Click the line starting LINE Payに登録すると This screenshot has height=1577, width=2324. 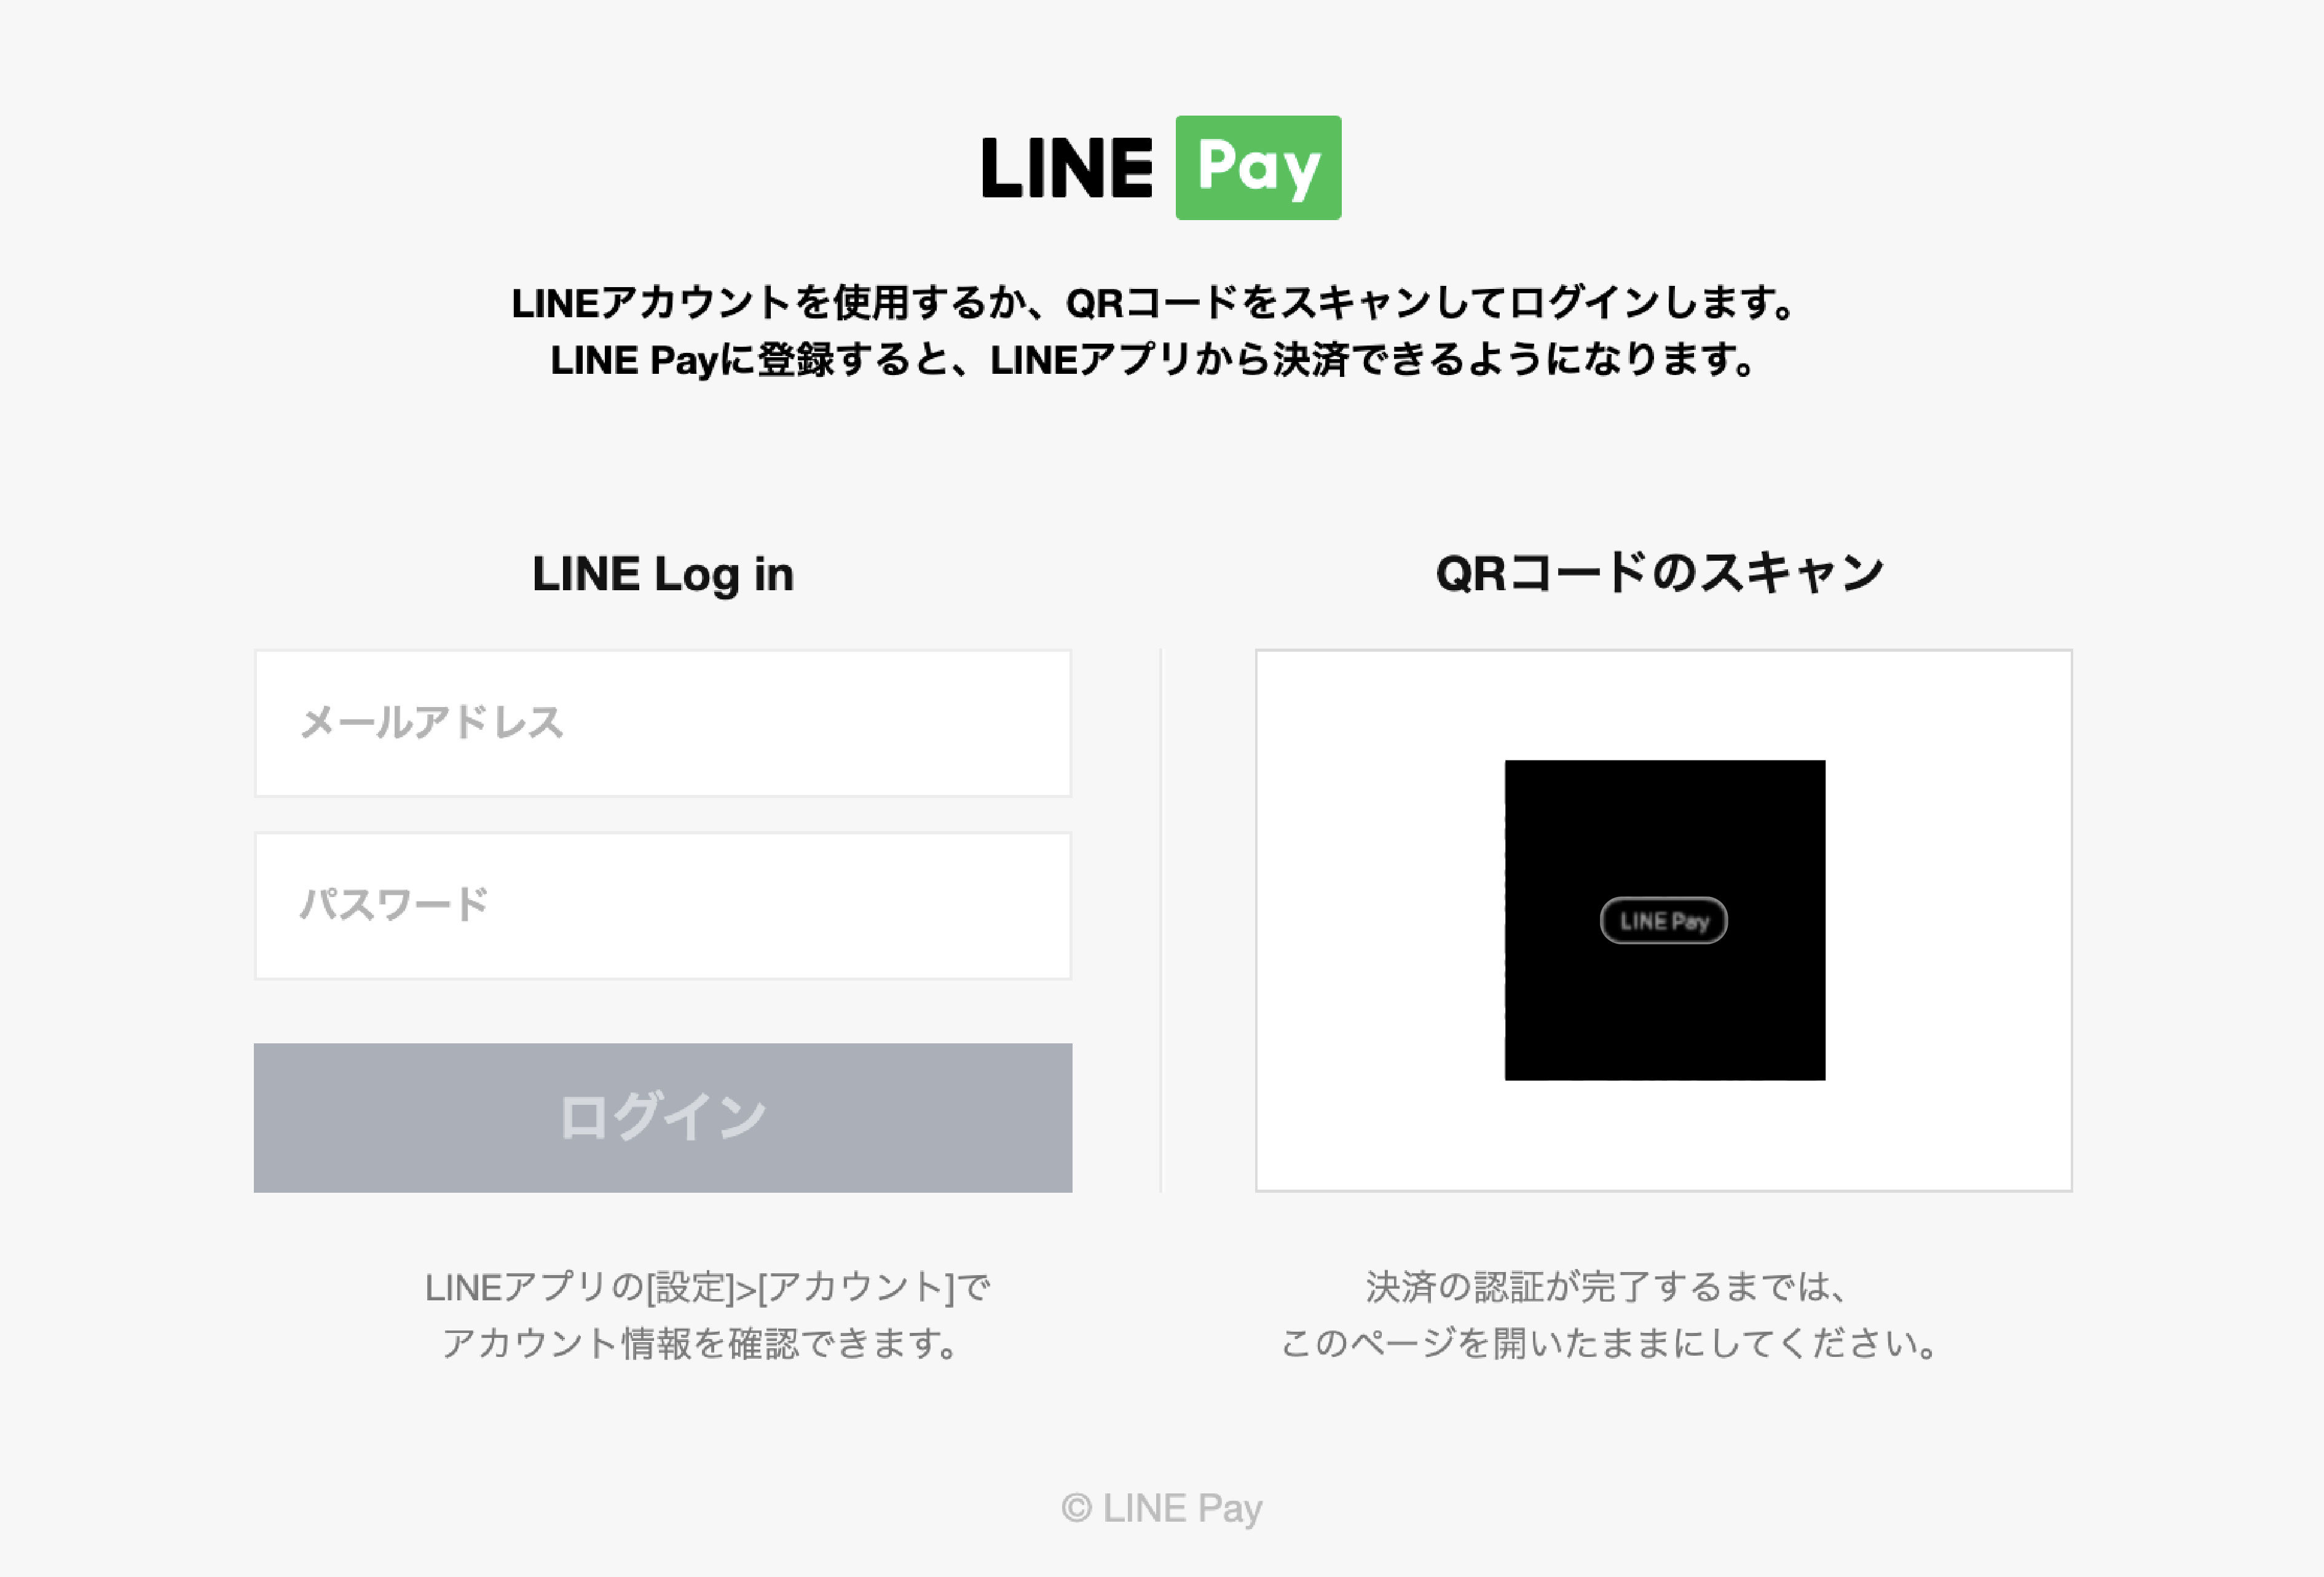[1155, 360]
